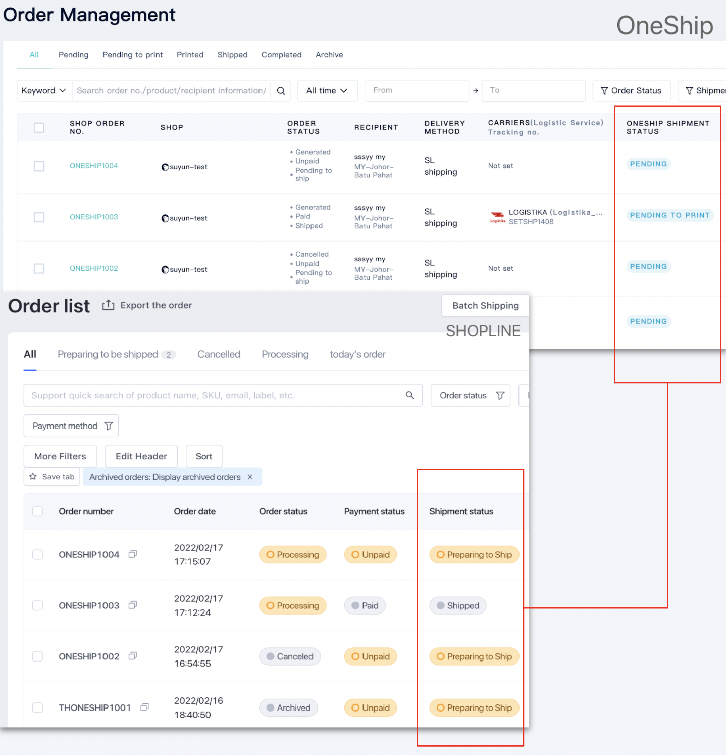Click the Archived order status badge

[288, 707]
